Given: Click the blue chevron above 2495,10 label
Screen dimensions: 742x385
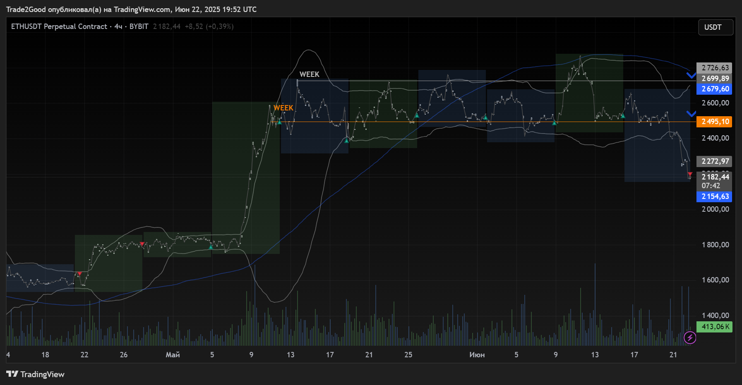Looking at the screenshot, I should click(691, 114).
